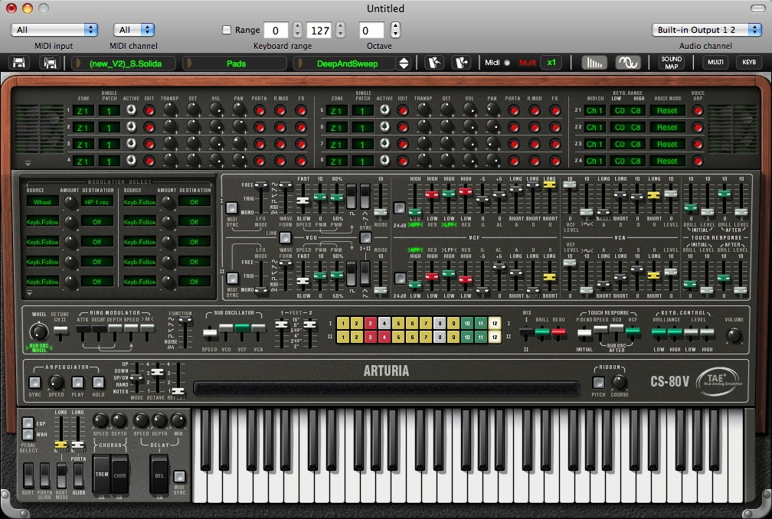Toggle the arpeggiator Sync button

click(x=35, y=382)
